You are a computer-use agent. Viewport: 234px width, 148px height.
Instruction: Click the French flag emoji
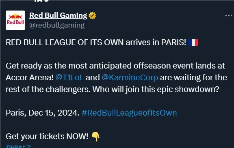(193, 43)
